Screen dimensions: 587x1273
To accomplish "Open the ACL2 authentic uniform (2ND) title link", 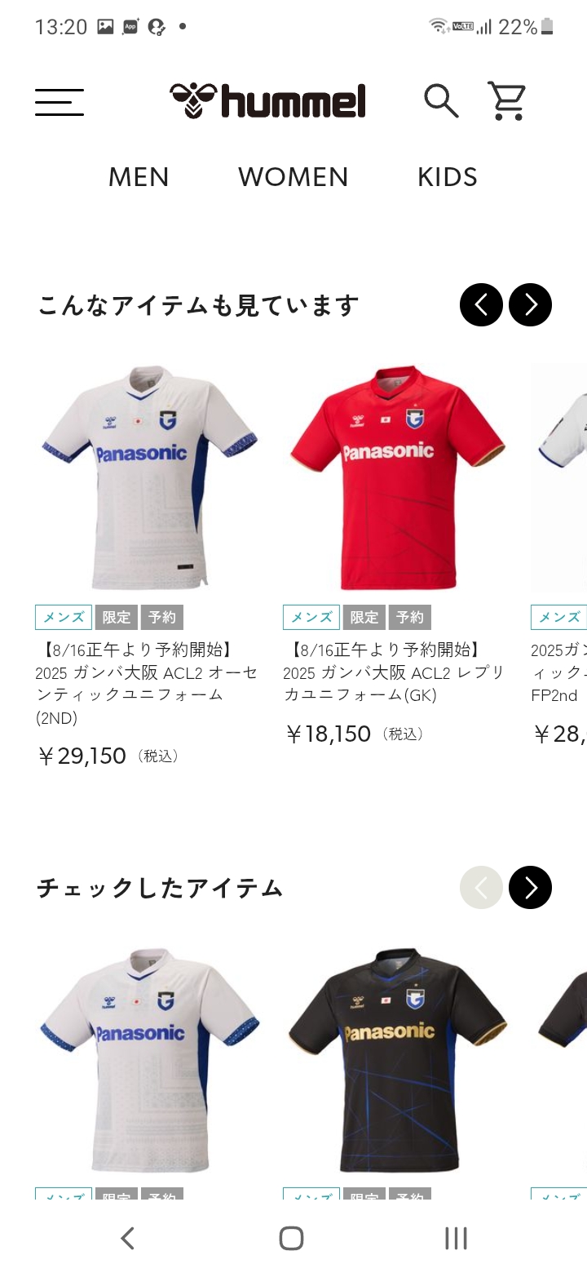I will [147, 684].
